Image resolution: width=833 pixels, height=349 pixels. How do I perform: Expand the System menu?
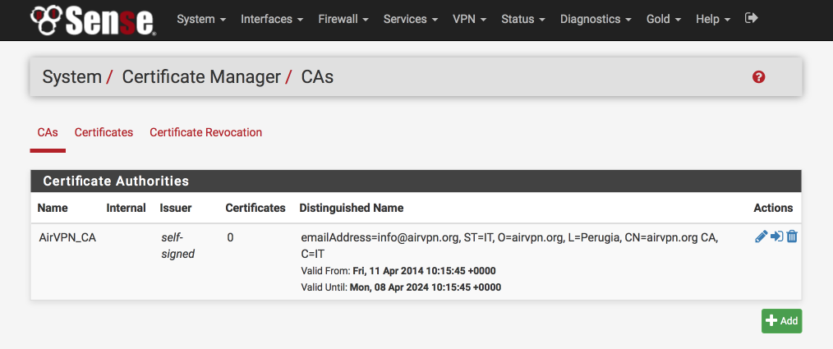tap(201, 19)
